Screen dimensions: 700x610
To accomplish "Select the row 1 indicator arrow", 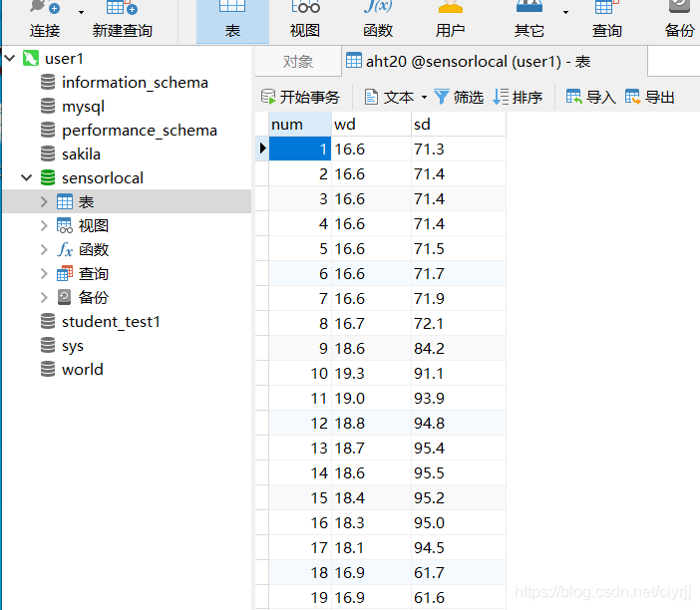I will coord(262,149).
